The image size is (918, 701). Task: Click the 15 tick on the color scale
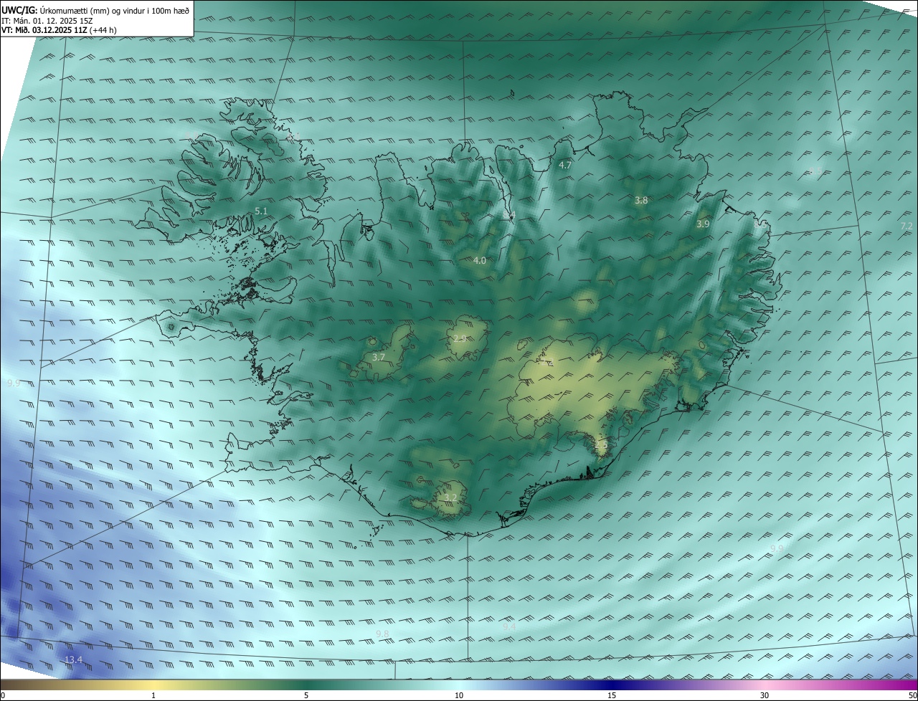tap(612, 695)
